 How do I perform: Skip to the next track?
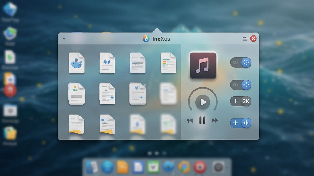click(x=215, y=120)
